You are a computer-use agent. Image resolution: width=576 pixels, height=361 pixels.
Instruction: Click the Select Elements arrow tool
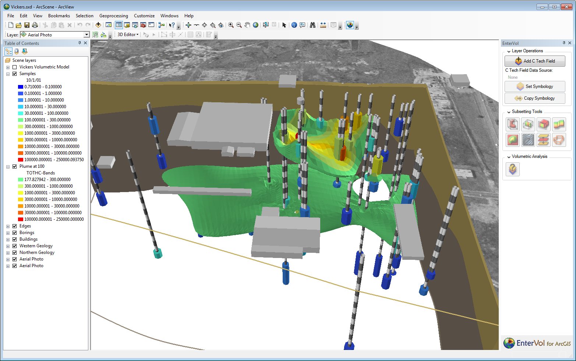coord(284,25)
